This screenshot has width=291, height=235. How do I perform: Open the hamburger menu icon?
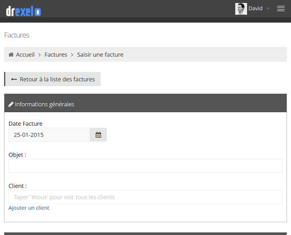281,9
